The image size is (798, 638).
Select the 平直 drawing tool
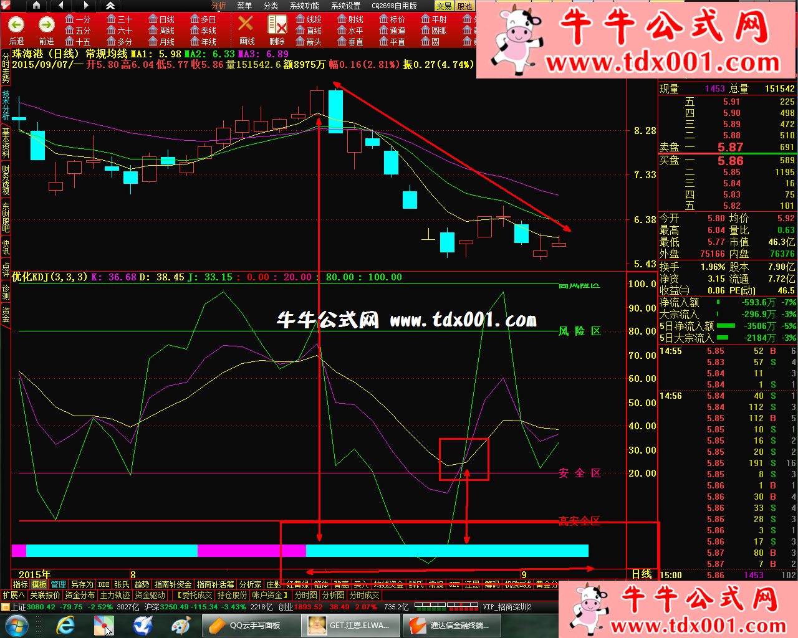point(392,42)
